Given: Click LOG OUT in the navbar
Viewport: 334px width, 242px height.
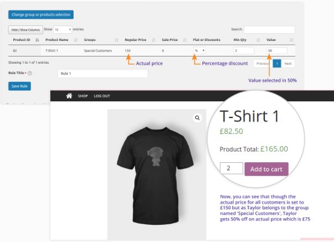Looking at the screenshot, I should coord(102,96).
